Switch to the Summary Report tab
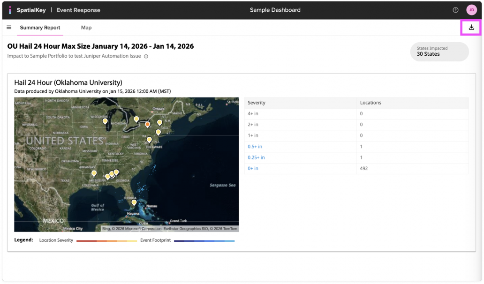This screenshot has height=284, width=484. [x=40, y=28]
